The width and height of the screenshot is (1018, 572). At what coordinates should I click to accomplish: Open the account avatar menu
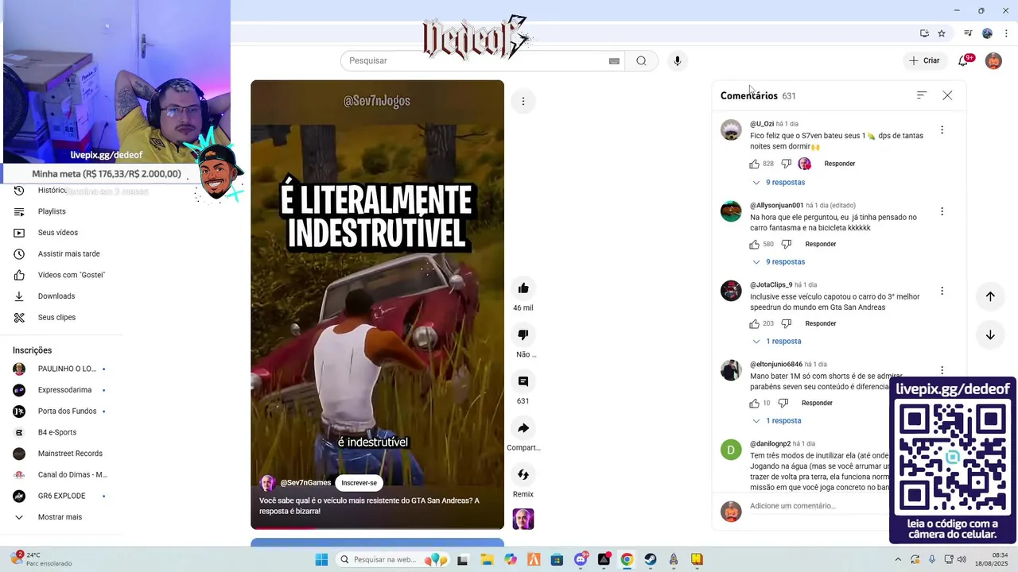pyautogui.click(x=993, y=60)
